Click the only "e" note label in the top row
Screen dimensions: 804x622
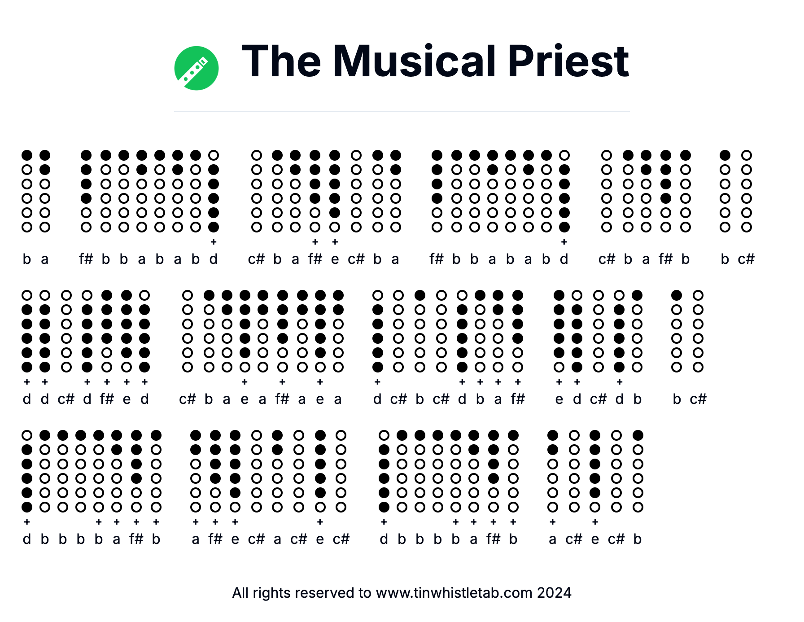click(x=335, y=259)
